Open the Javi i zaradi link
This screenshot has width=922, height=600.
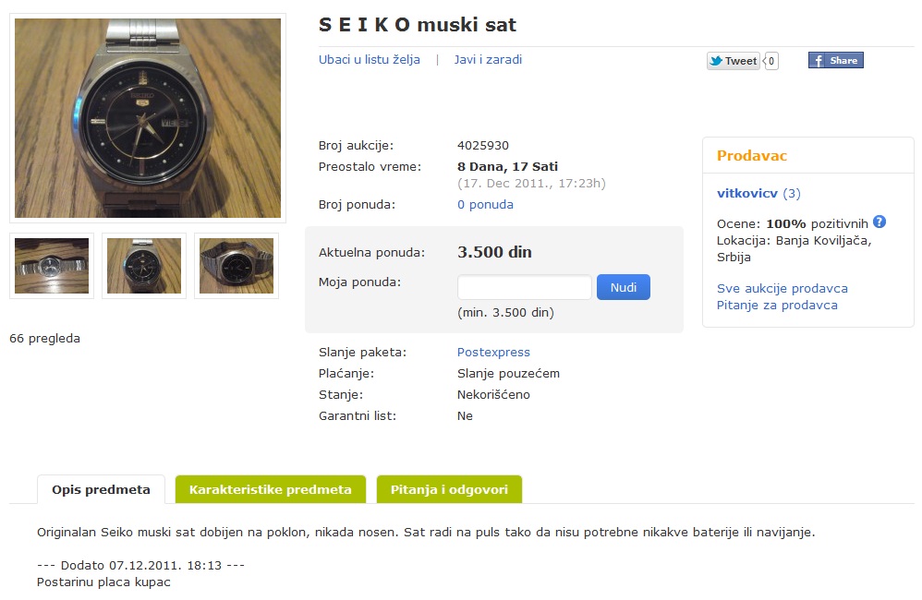pos(488,60)
